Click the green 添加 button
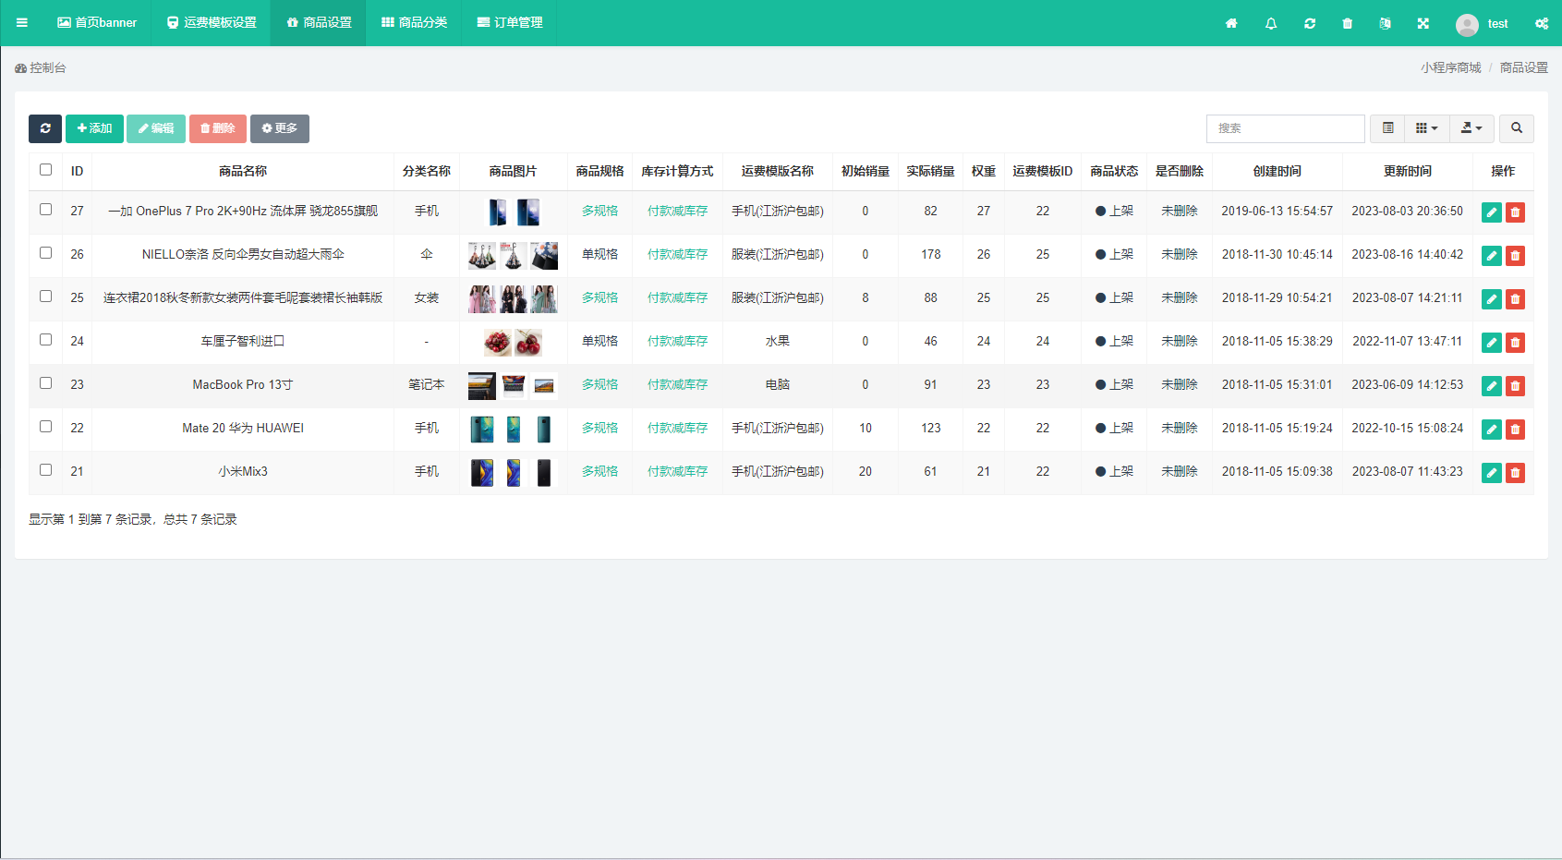This screenshot has height=860, width=1562. point(94,128)
